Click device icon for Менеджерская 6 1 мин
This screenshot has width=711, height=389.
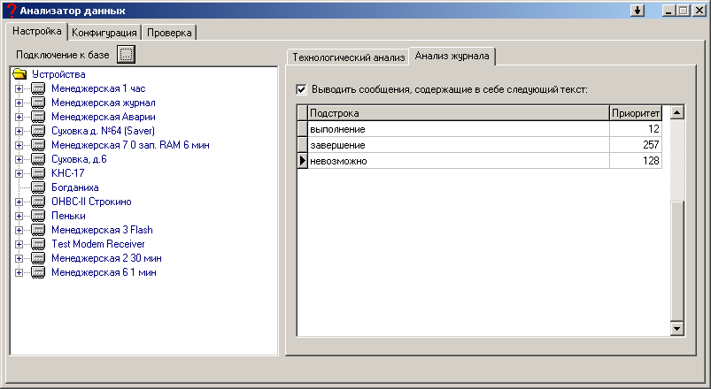tap(38, 272)
